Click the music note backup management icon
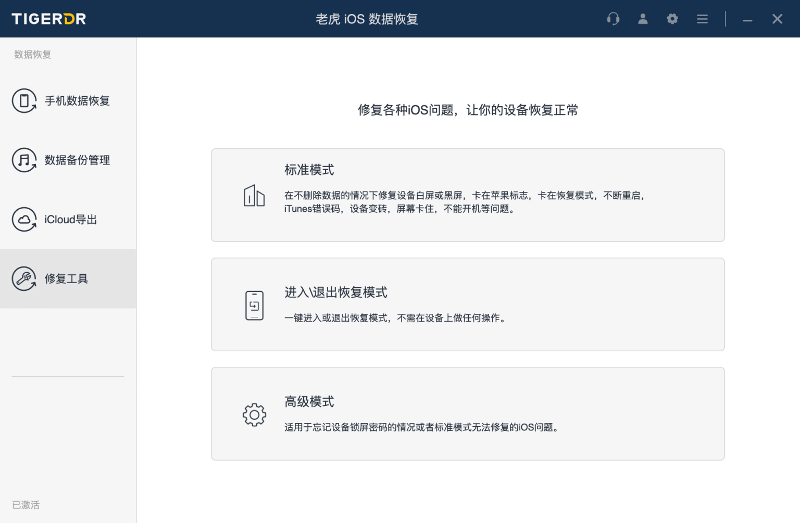The image size is (800, 523). (24, 160)
